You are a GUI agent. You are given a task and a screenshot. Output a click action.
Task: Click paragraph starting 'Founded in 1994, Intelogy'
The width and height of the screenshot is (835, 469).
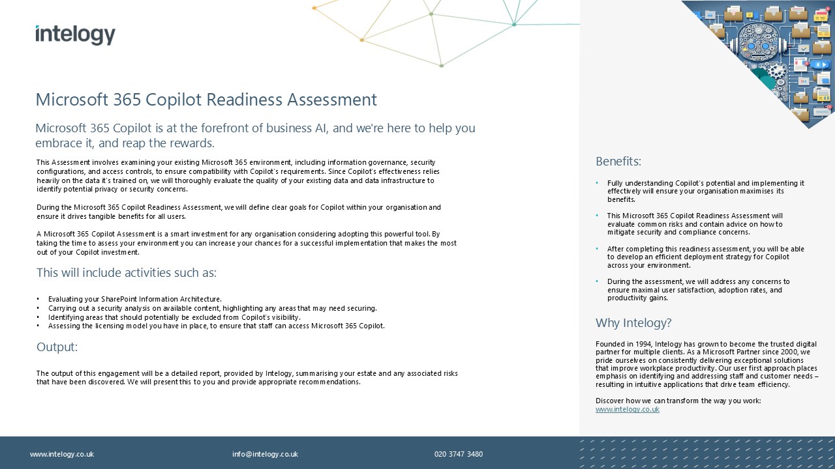[x=706, y=364]
